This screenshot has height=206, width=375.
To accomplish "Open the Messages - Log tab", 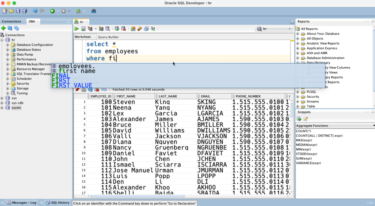I will [22, 202].
